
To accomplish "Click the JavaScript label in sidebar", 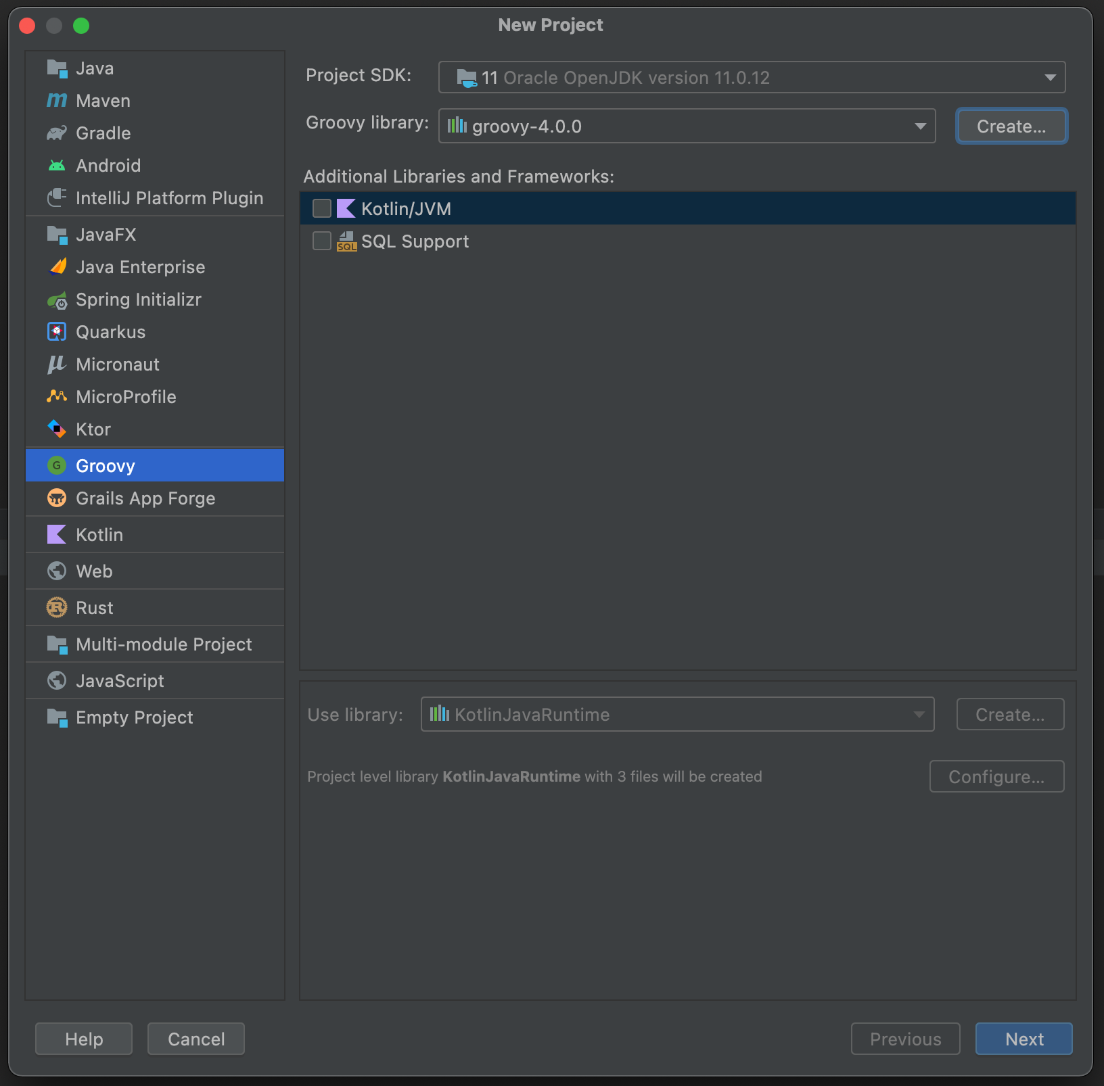I will tap(120, 681).
